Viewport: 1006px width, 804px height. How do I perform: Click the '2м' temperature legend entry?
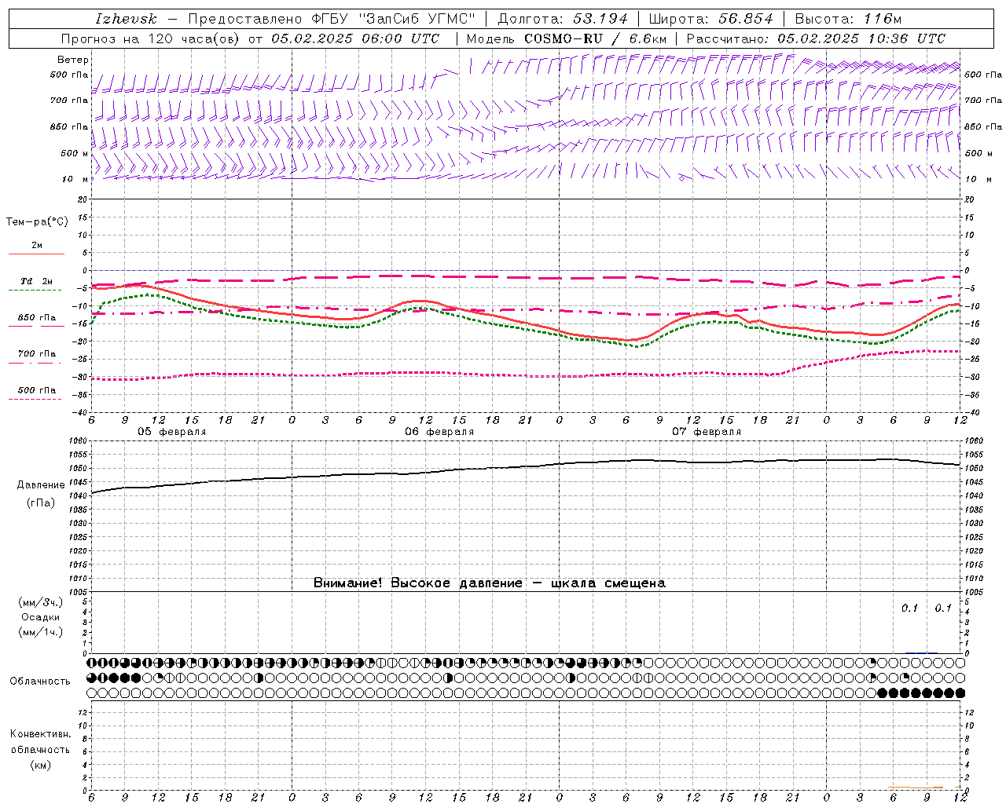coord(37,246)
